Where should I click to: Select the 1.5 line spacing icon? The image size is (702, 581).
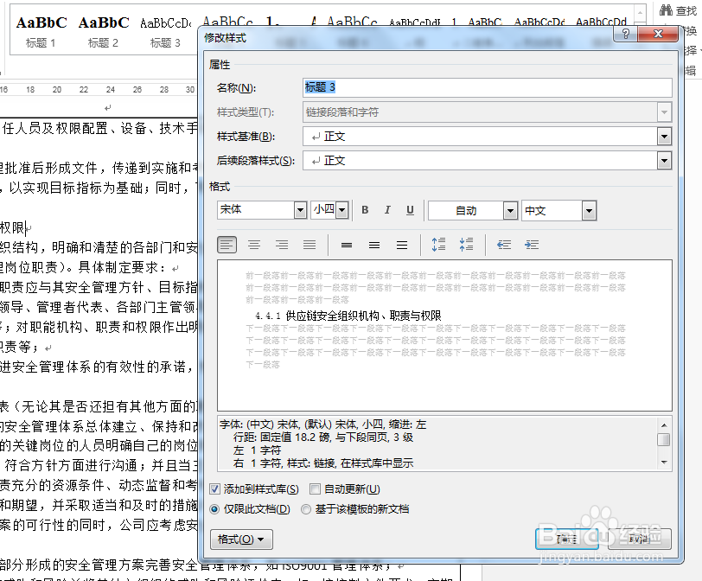[x=373, y=245]
